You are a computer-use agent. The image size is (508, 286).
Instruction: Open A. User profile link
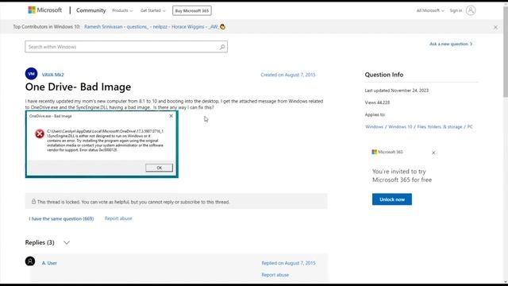point(49,263)
